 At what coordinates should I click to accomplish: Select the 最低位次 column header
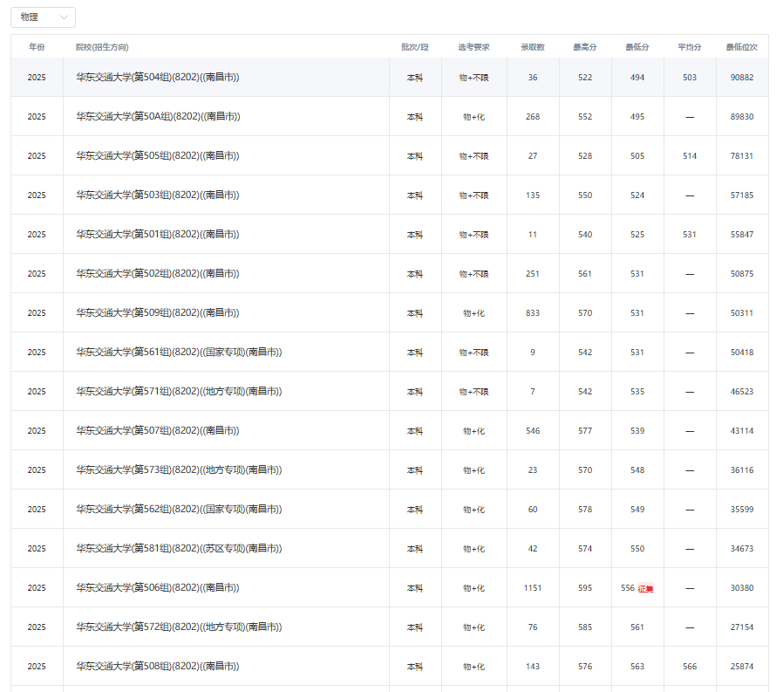pos(741,47)
